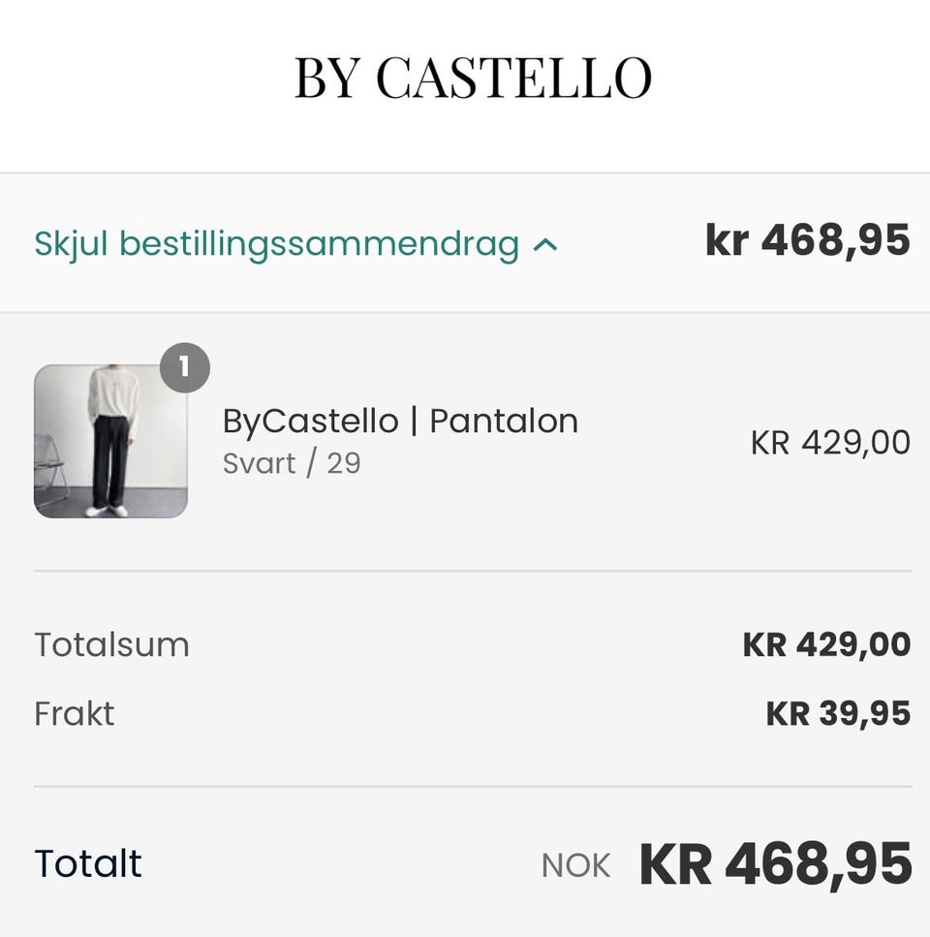This screenshot has height=937, width=930.
Task: Click the quantity badge showing 1
Action: pos(184,369)
